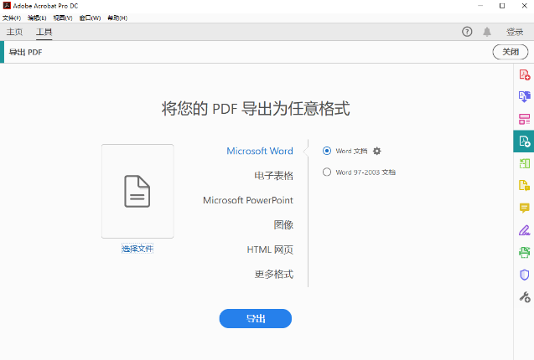Click the 登录 sign-in button
This screenshot has height=360, width=534.
point(515,32)
